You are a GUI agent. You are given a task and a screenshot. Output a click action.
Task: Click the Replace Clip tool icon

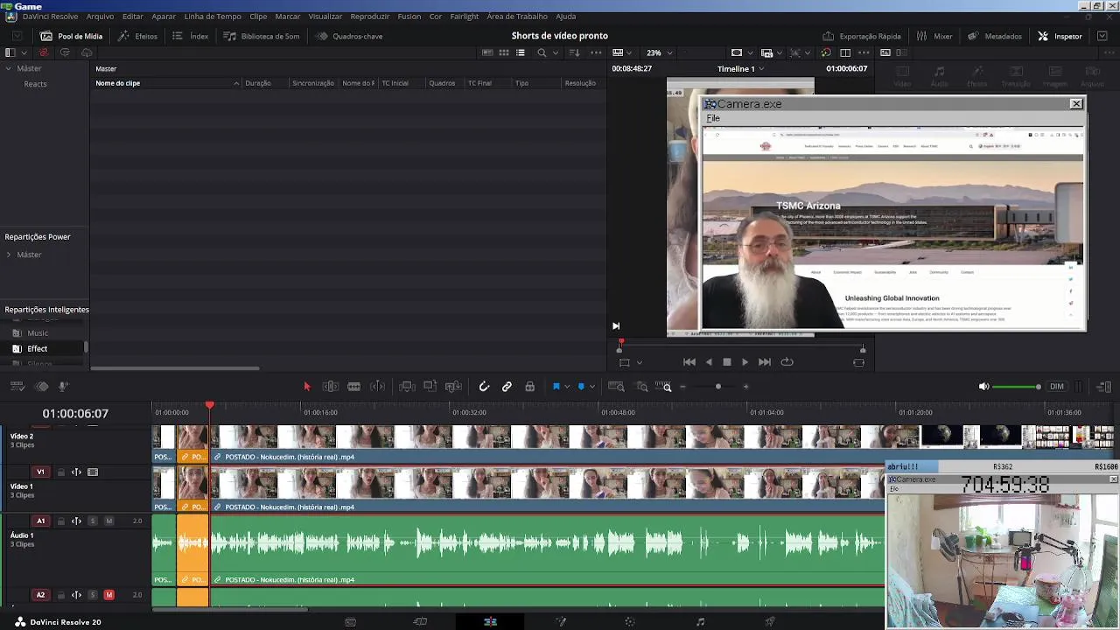[x=453, y=387]
